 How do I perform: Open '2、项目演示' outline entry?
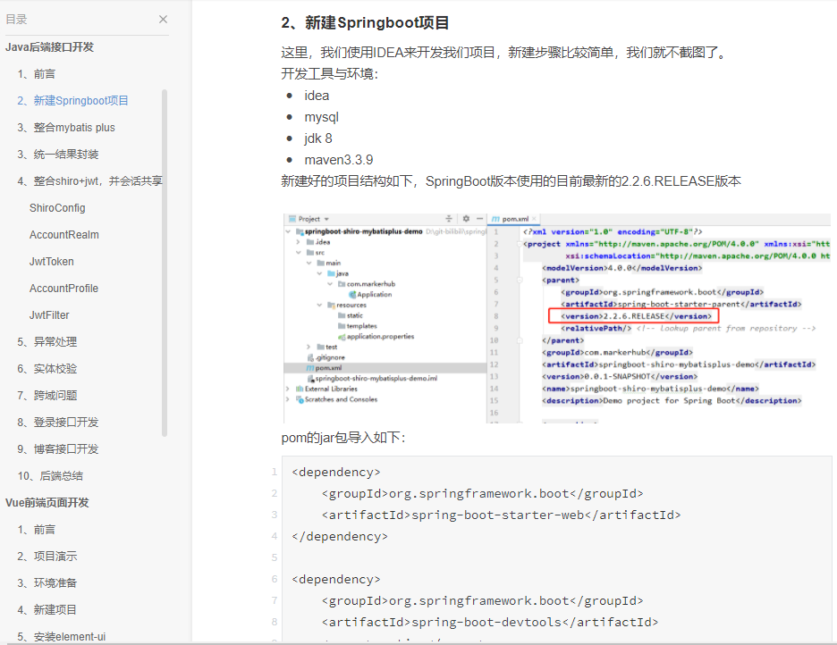47,557
